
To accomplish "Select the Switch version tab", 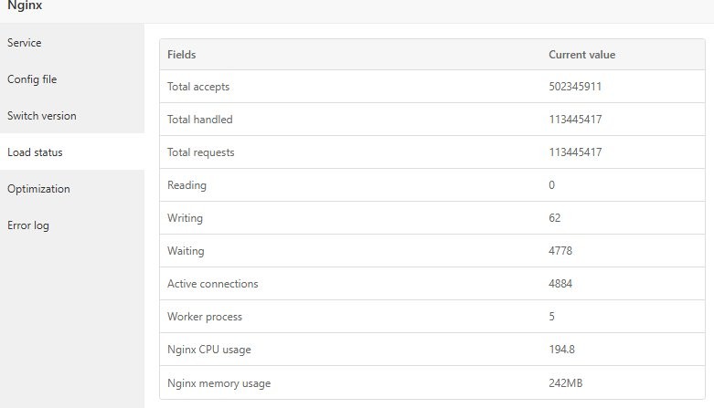I will pyautogui.click(x=42, y=116).
